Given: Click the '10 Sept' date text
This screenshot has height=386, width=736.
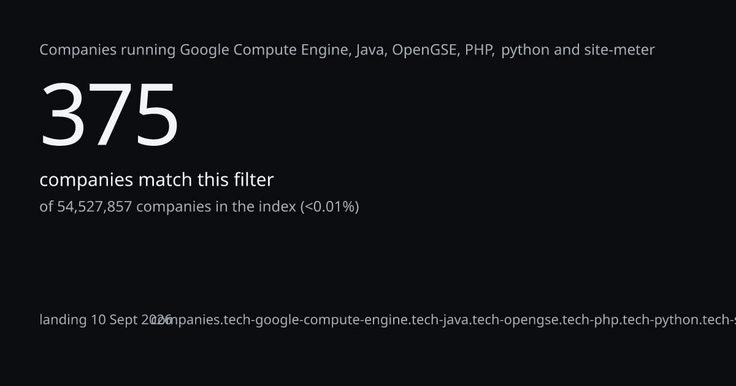Looking at the screenshot, I should coord(115,320).
